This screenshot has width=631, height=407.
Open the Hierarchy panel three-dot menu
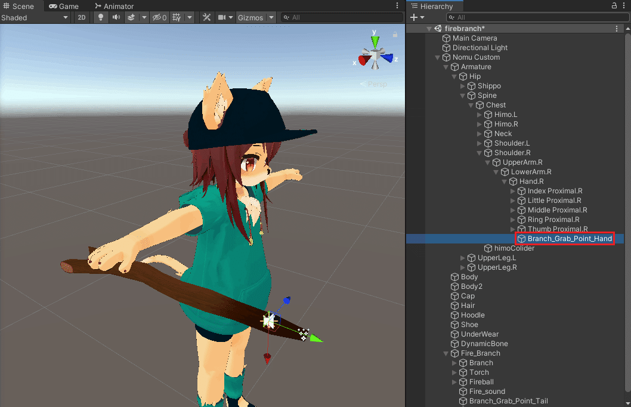tap(624, 5)
